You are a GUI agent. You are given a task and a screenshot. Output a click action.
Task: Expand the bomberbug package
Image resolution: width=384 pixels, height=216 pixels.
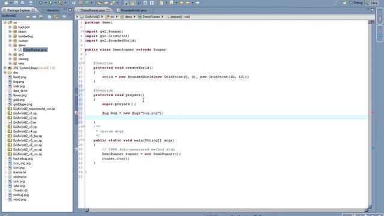coord(10,36)
